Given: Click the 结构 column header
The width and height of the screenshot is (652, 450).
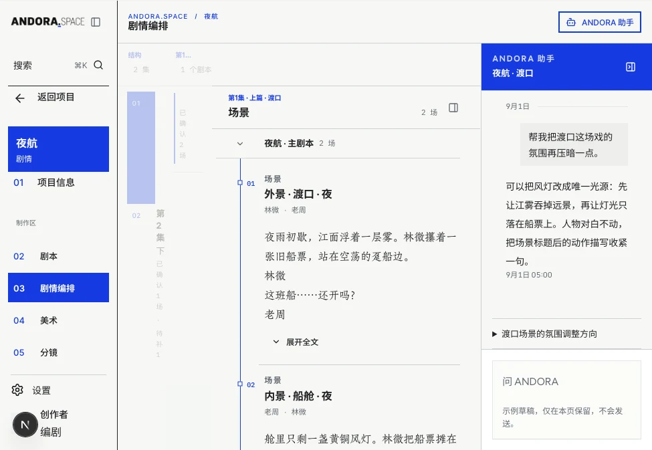Looking at the screenshot, I should coord(134,55).
